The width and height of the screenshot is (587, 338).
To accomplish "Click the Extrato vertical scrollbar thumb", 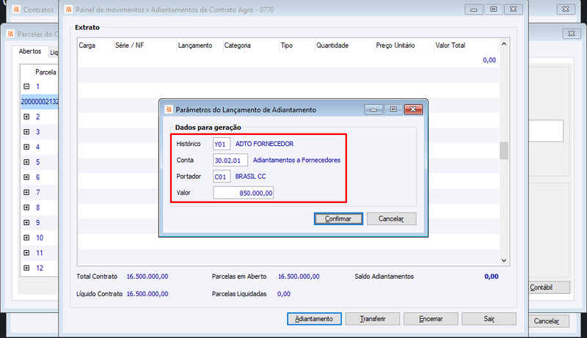I will coord(504,151).
